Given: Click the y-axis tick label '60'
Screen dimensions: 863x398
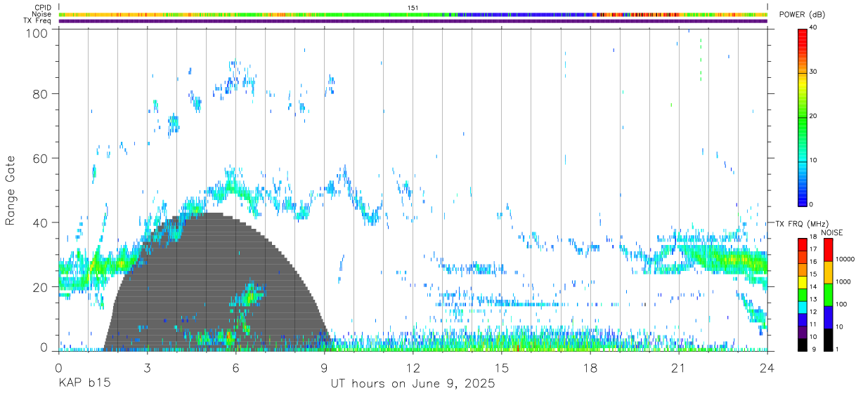Looking at the screenshot, I should (x=40, y=158).
